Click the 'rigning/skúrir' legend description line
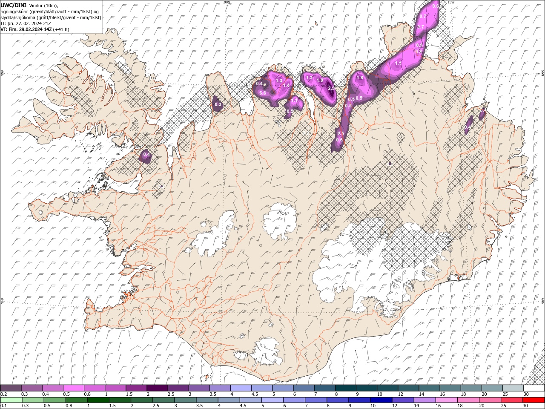The height and width of the screenshot is (409, 545). coord(50,12)
